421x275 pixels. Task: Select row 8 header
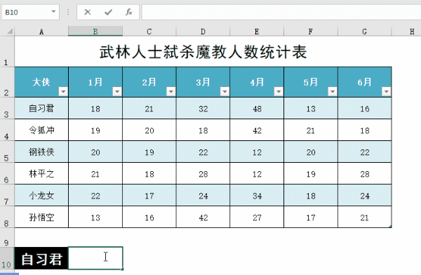pyautogui.click(x=7, y=217)
